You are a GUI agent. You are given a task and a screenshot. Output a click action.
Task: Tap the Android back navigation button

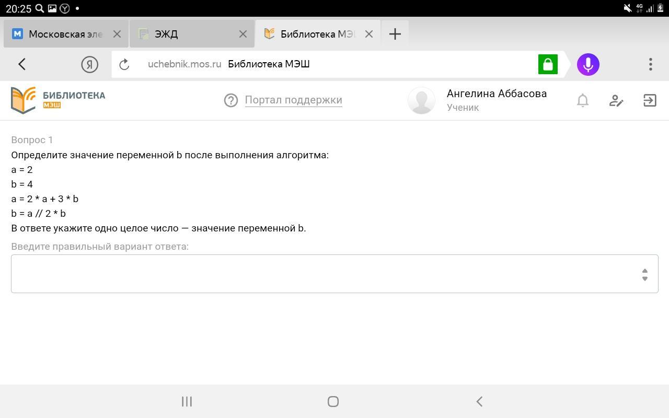click(x=479, y=401)
